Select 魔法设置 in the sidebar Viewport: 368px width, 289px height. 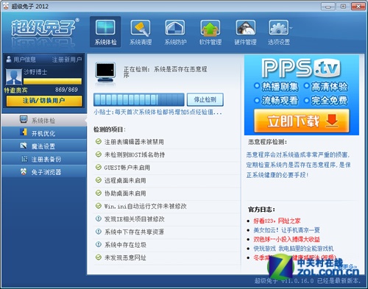tap(44, 146)
